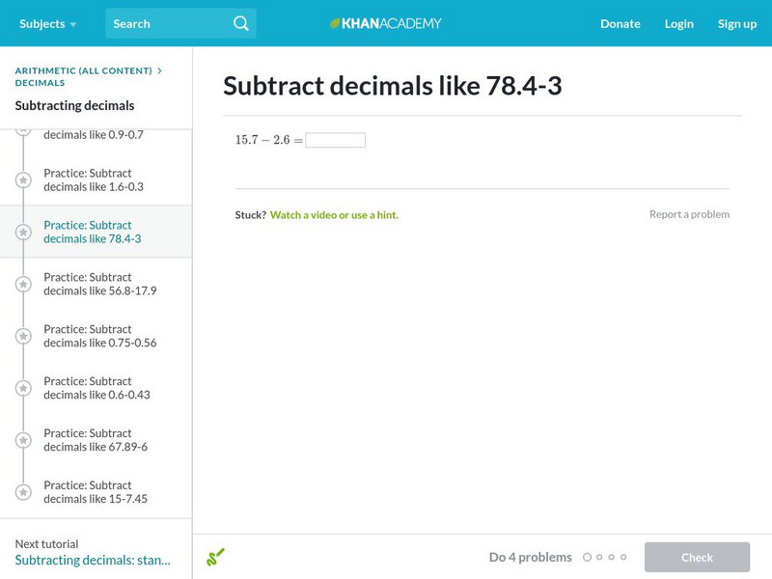Click the search magnifier icon
The width and height of the screenshot is (772, 579).
(x=241, y=23)
